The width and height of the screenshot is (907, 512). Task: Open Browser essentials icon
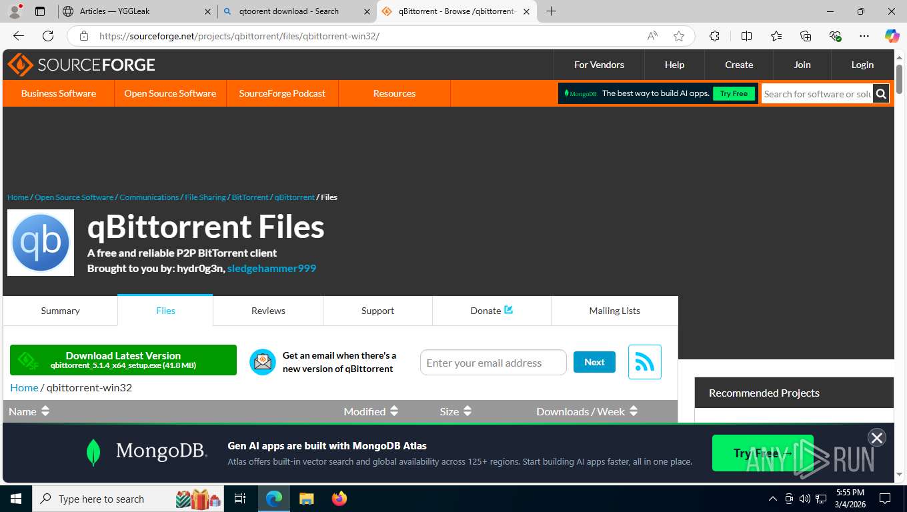[x=835, y=36]
